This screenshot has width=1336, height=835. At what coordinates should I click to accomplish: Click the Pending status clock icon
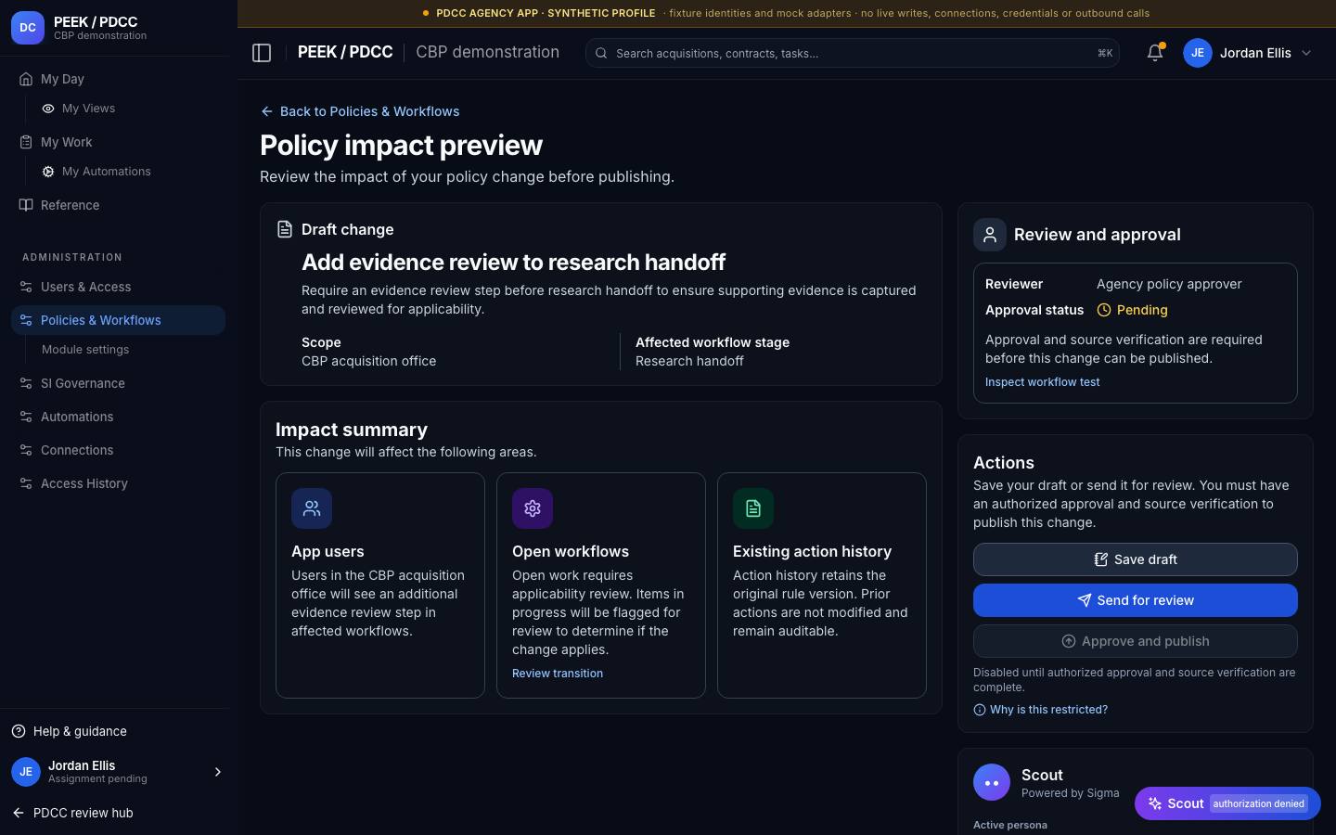1104,310
